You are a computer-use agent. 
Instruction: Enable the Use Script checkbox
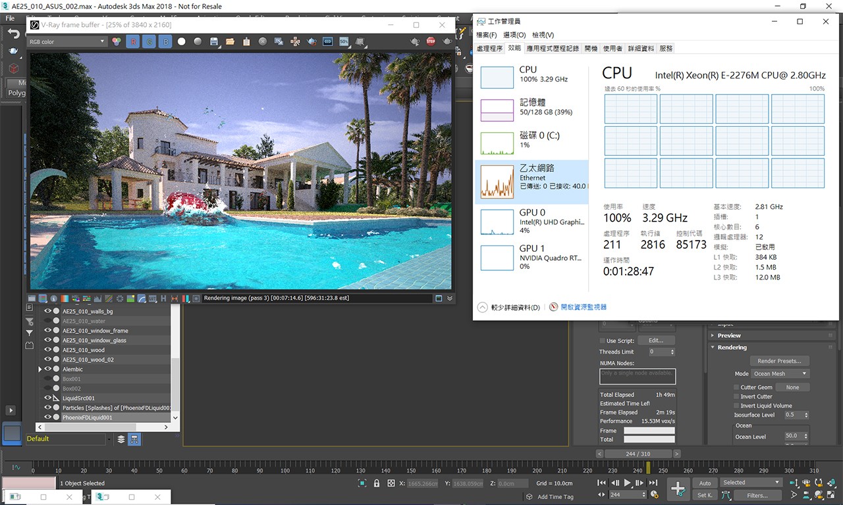tap(602, 341)
